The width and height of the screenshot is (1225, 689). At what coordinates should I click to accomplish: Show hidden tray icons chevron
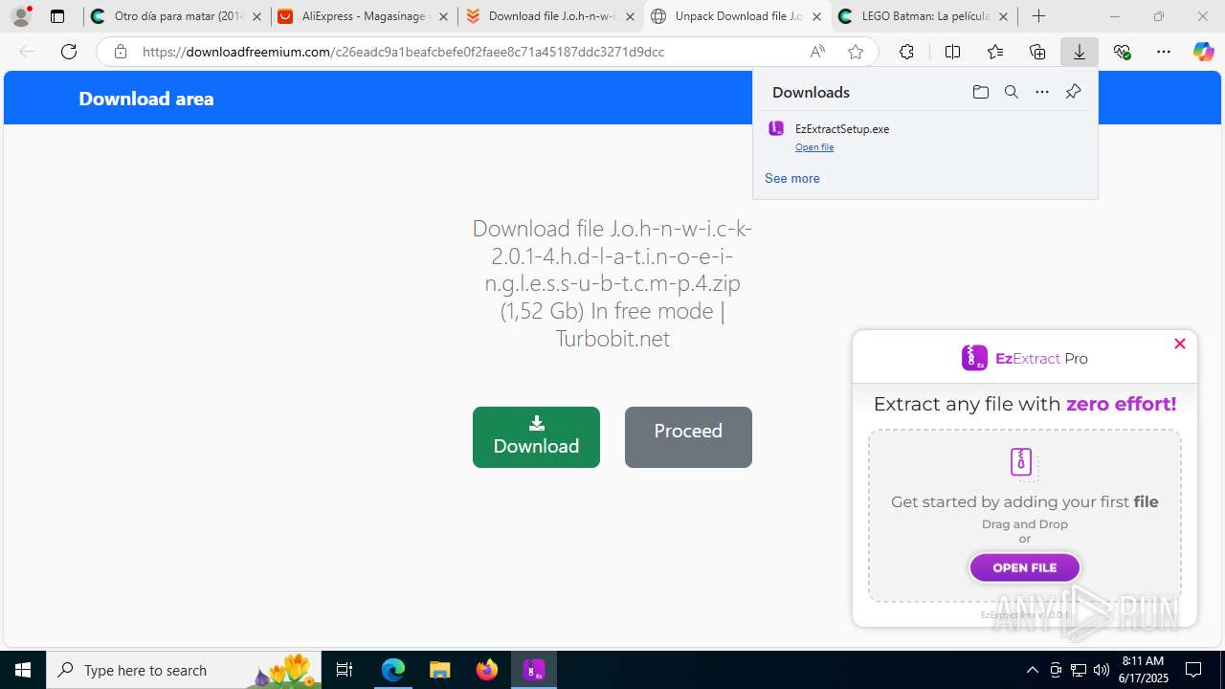(1032, 670)
